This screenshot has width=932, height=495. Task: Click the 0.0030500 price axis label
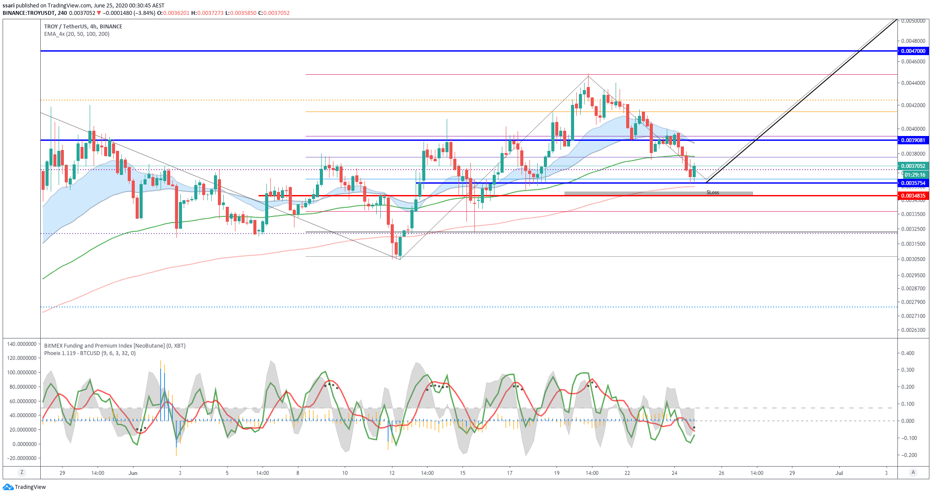tap(913, 259)
